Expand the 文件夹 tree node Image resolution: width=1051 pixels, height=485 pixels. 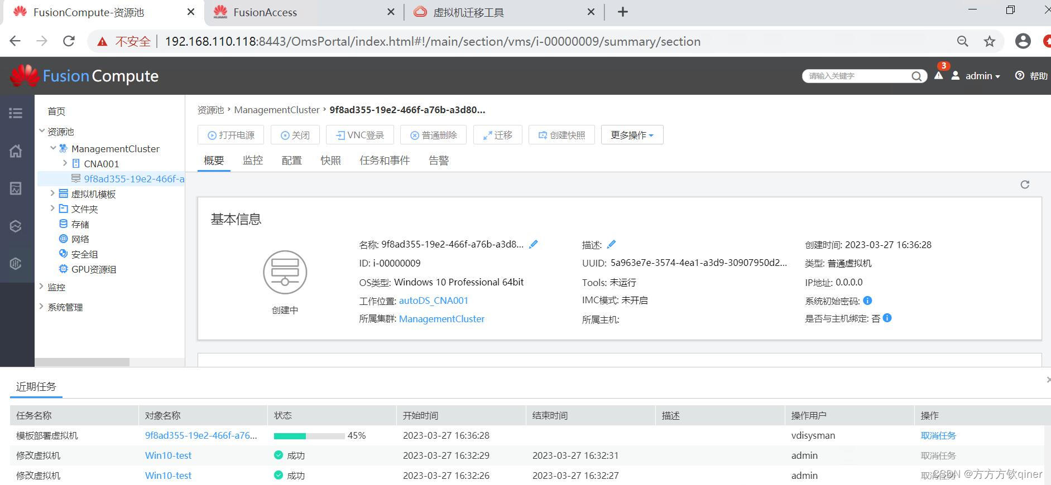point(52,208)
